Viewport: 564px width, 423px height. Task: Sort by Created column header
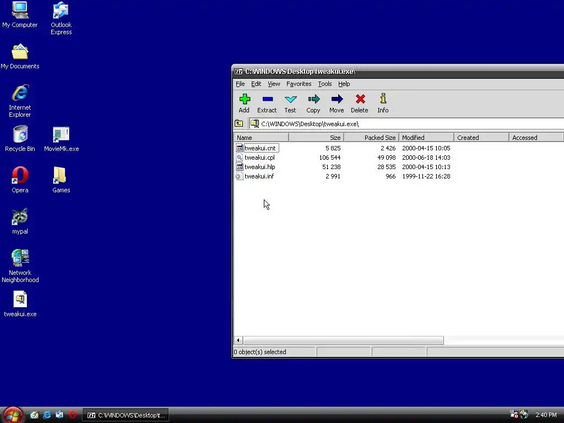tap(481, 137)
